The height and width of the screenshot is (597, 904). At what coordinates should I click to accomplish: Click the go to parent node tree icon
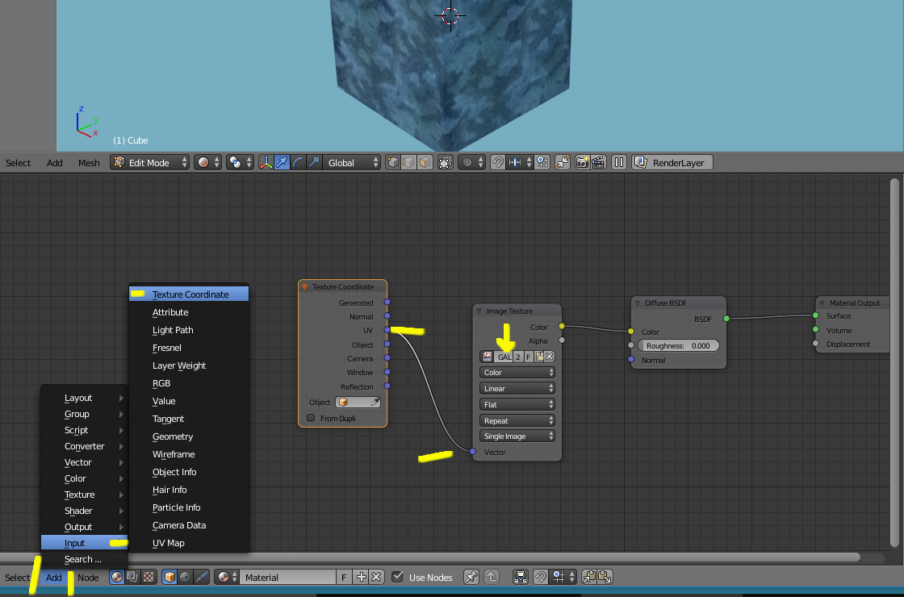(490, 577)
